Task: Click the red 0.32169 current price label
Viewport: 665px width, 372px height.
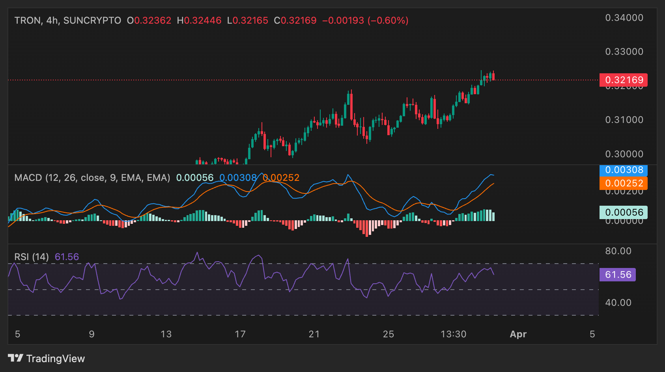Action: click(x=623, y=80)
